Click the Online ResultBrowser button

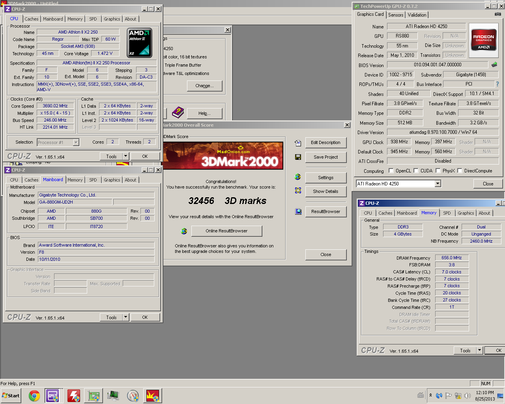pyautogui.click(x=226, y=231)
